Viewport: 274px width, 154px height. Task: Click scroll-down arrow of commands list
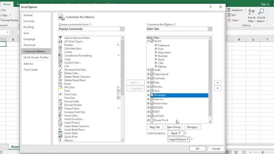click(x=122, y=140)
